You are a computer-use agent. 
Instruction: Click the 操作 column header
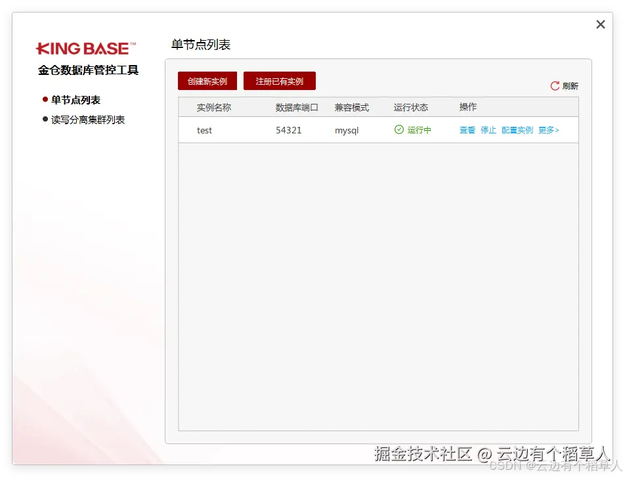click(467, 107)
